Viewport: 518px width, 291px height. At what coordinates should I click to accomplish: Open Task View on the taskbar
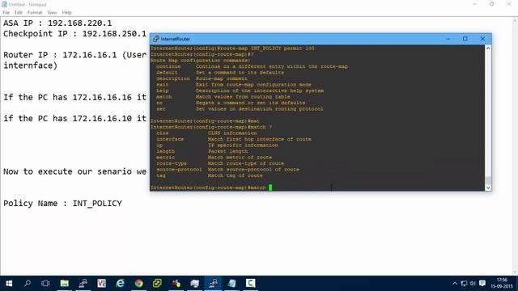pyautogui.click(x=45, y=284)
